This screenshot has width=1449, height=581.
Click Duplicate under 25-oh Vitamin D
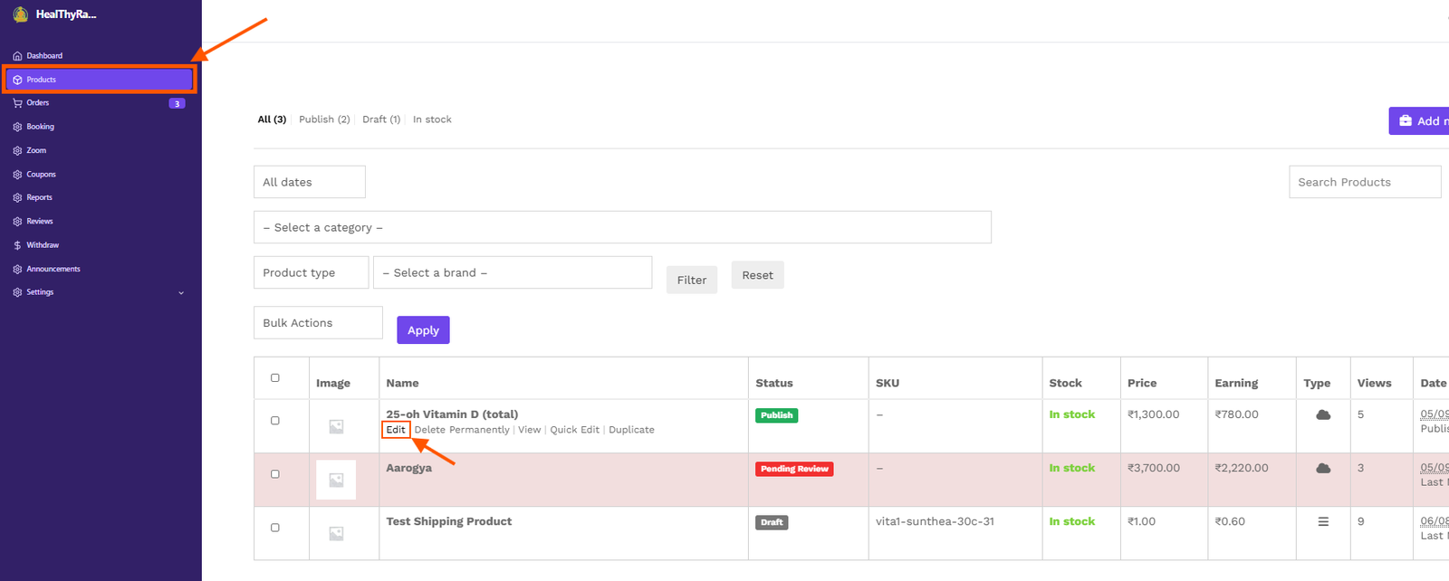(x=631, y=430)
